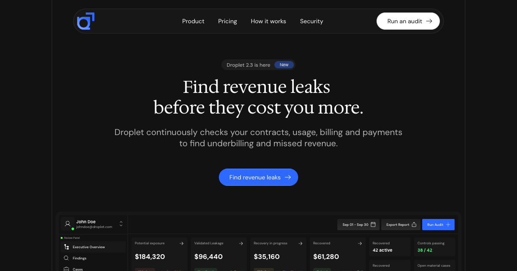The height and width of the screenshot is (271, 517).
Task: Click the johndoe@droplet.com email text
Action: (94, 227)
